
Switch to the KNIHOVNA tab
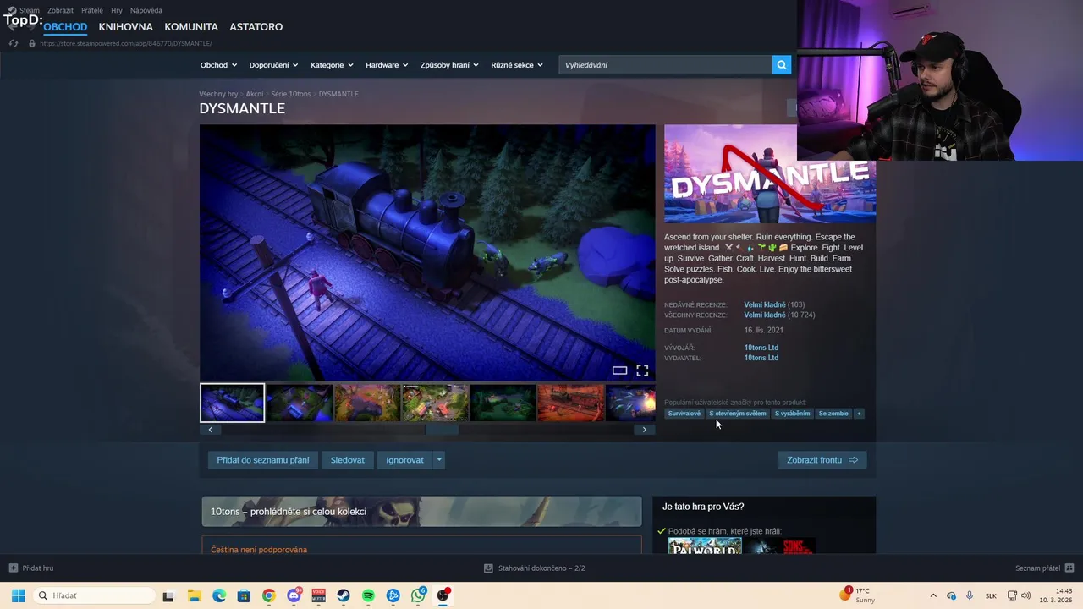point(125,27)
